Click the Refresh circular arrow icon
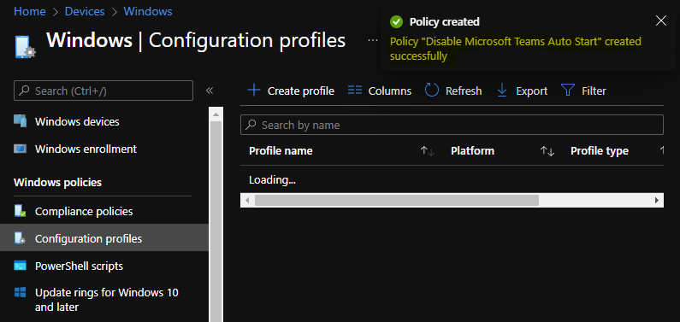The image size is (680, 322). [x=431, y=91]
